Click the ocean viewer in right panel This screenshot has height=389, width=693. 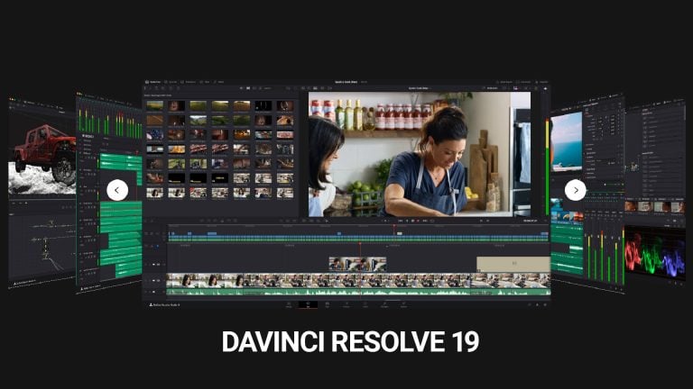point(567,142)
